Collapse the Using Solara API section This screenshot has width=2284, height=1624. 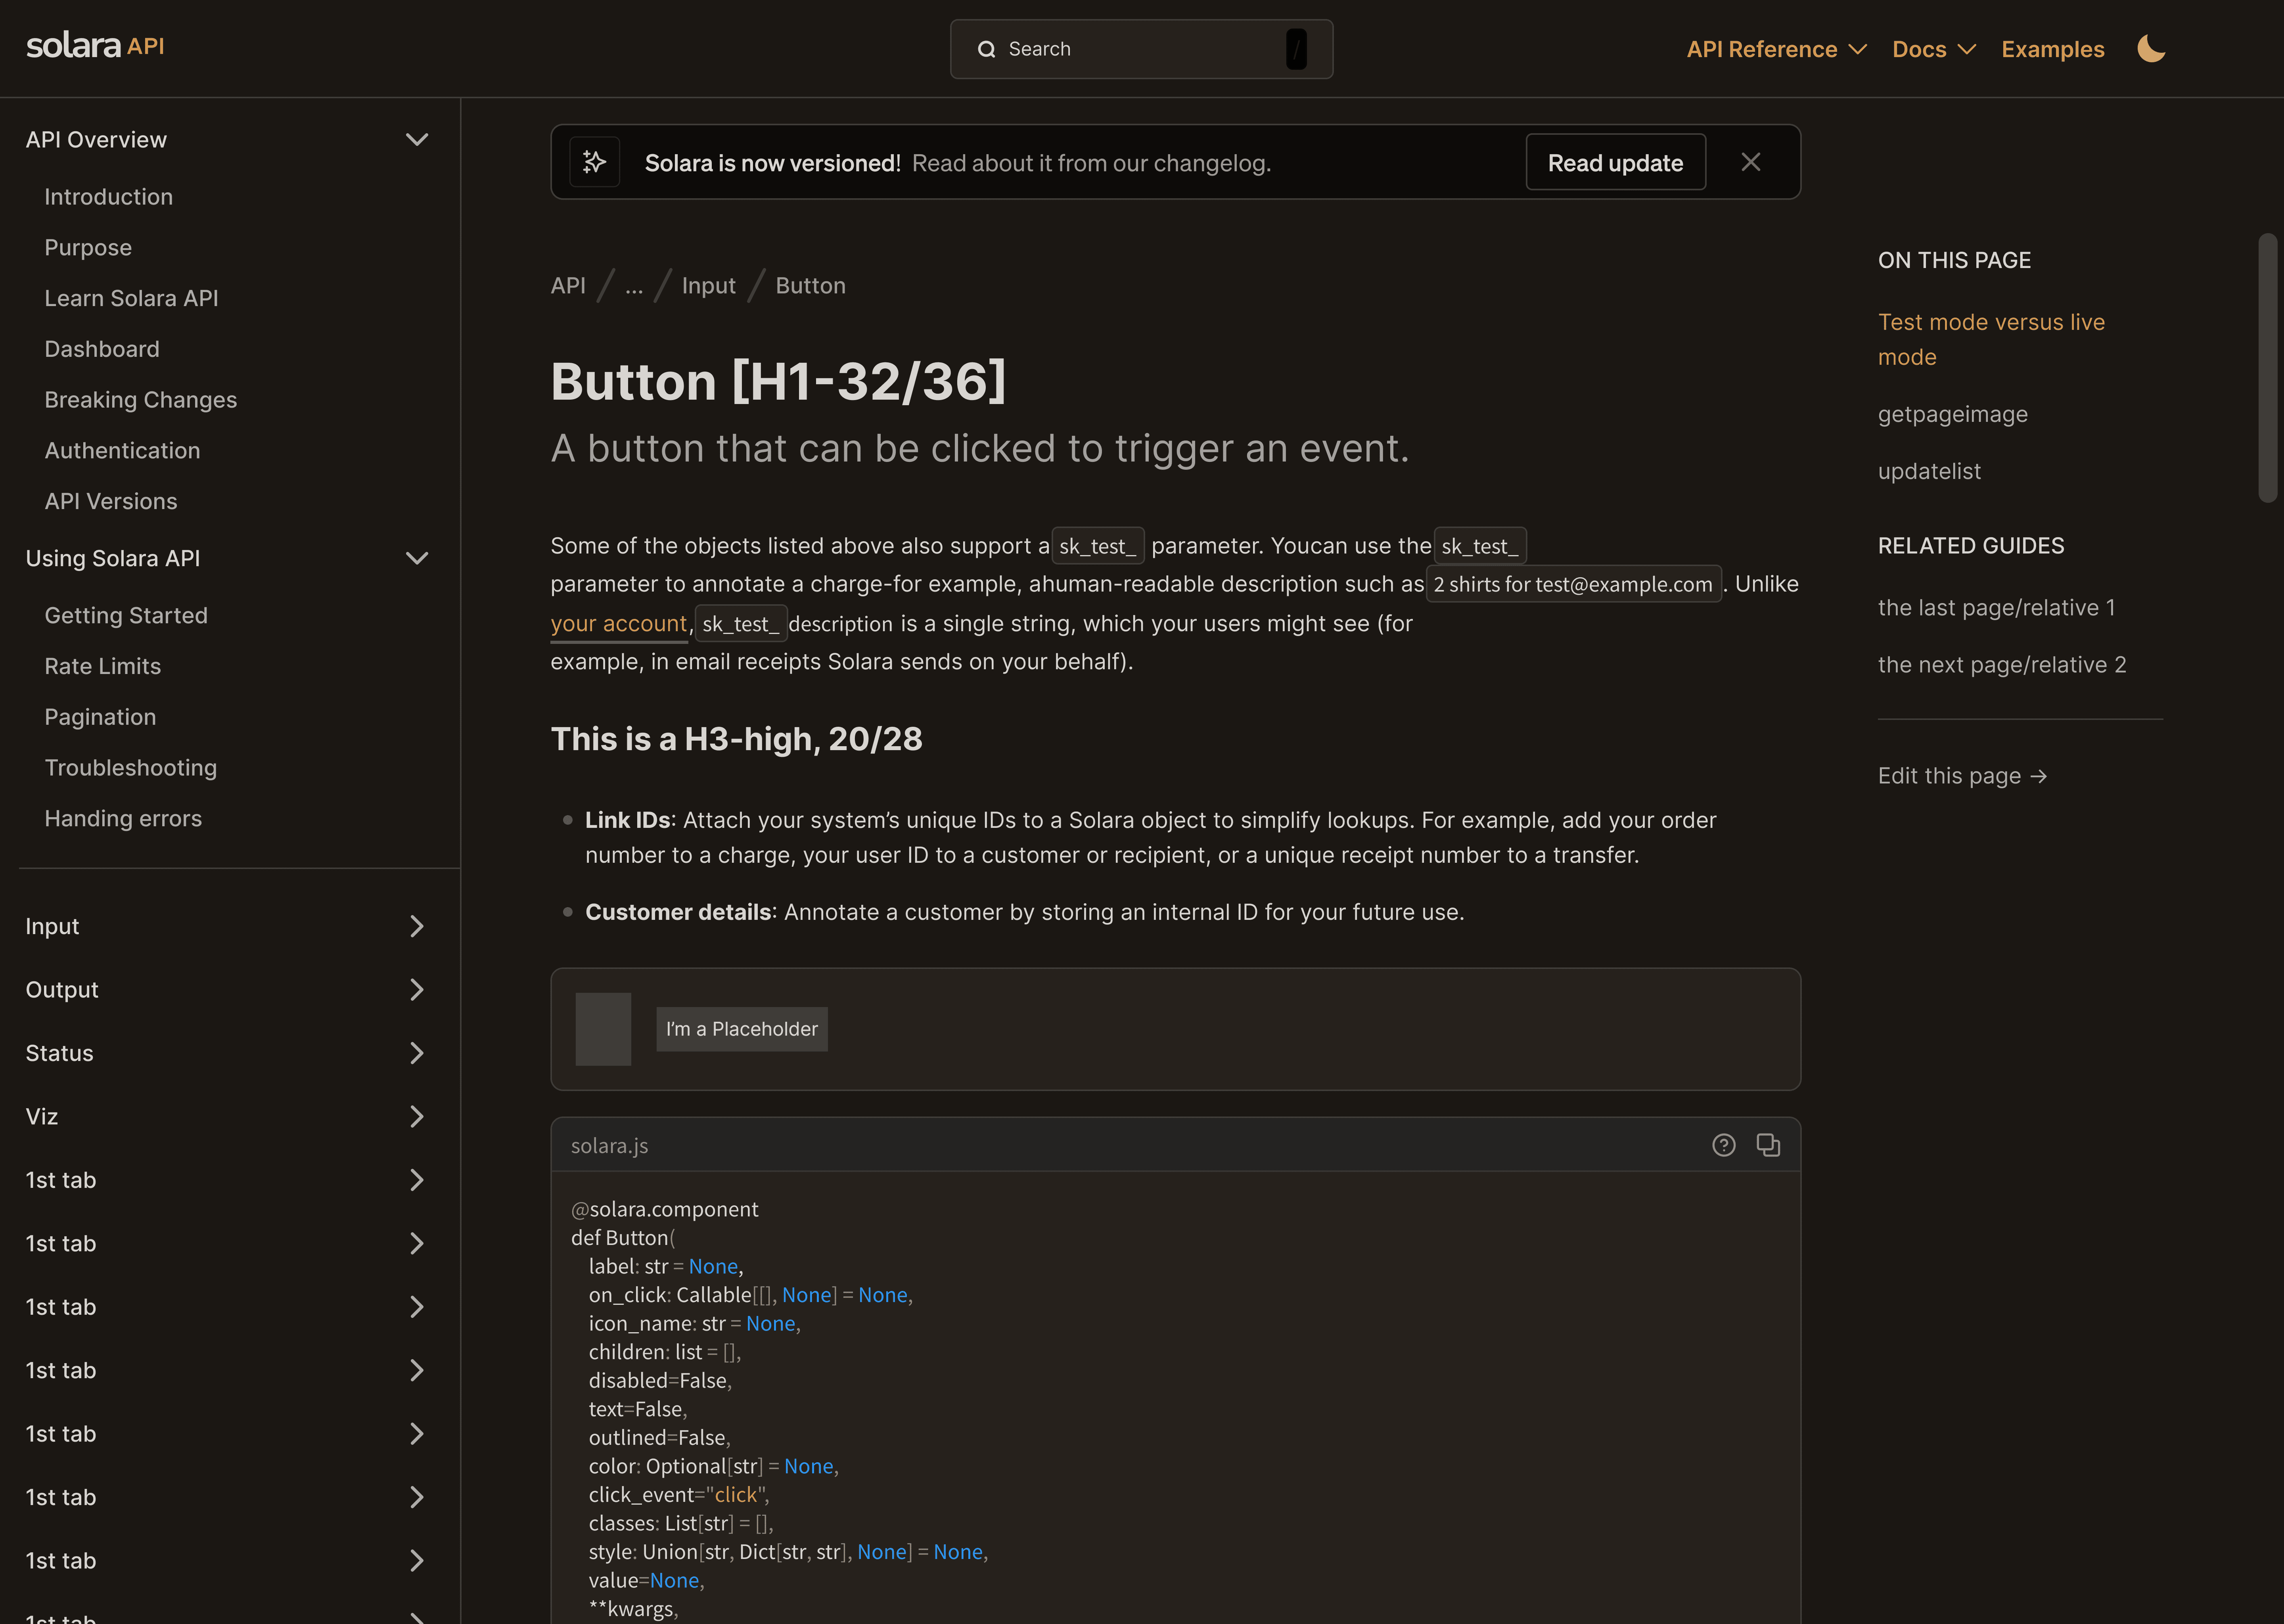pyautogui.click(x=417, y=558)
